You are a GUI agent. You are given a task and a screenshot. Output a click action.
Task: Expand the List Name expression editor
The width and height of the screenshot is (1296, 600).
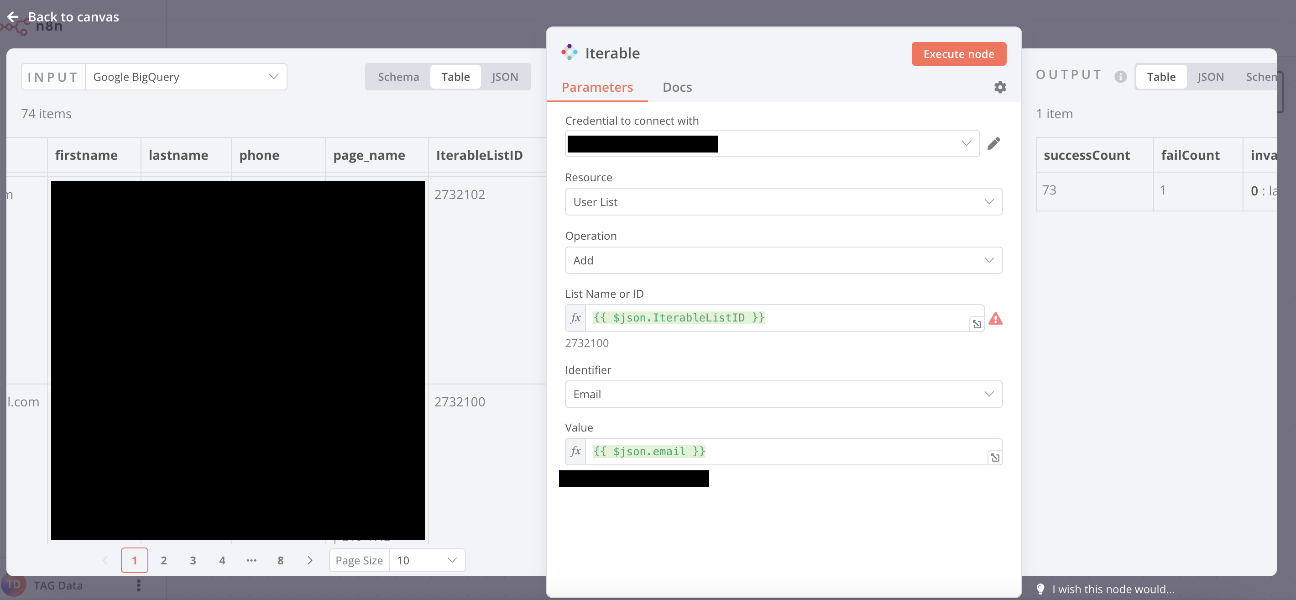pyautogui.click(x=977, y=324)
